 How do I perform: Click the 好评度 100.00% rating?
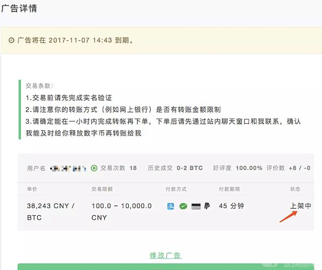click(x=237, y=168)
